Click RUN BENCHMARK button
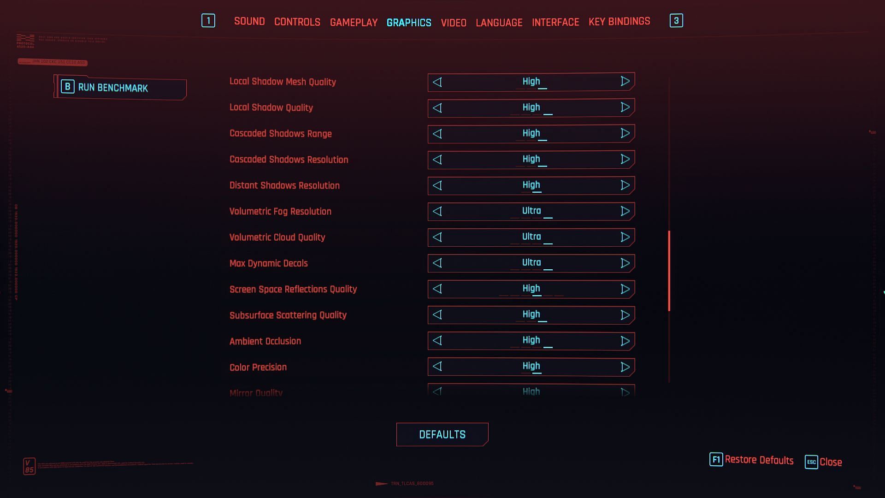Image resolution: width=885 pixels, height=498 pixels. tap(120, 88)
